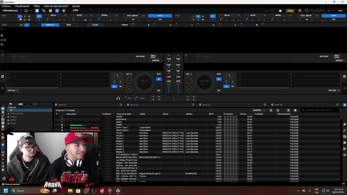
Task: Open the Lista de reproducción menu
Action: tap(56, 6)
